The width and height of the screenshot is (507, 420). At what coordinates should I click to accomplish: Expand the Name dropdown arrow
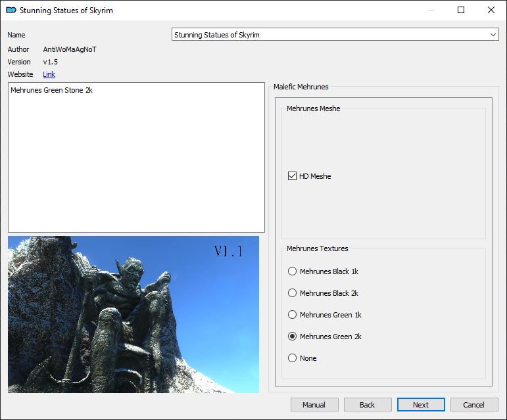[493, 35]
